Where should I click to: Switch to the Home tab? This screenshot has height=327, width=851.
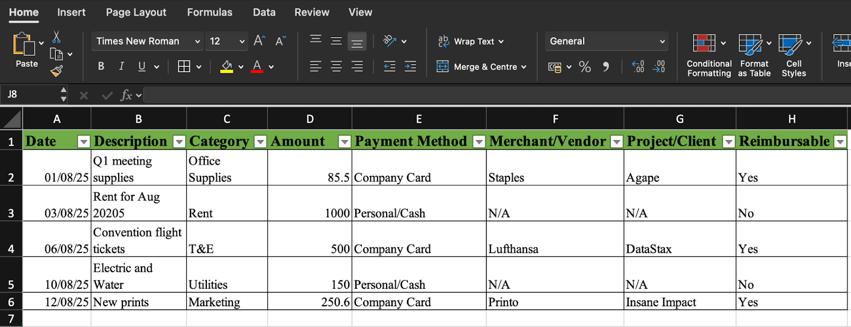click(x=24, y=12)
